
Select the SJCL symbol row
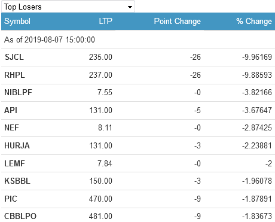(x=138, y=57)
